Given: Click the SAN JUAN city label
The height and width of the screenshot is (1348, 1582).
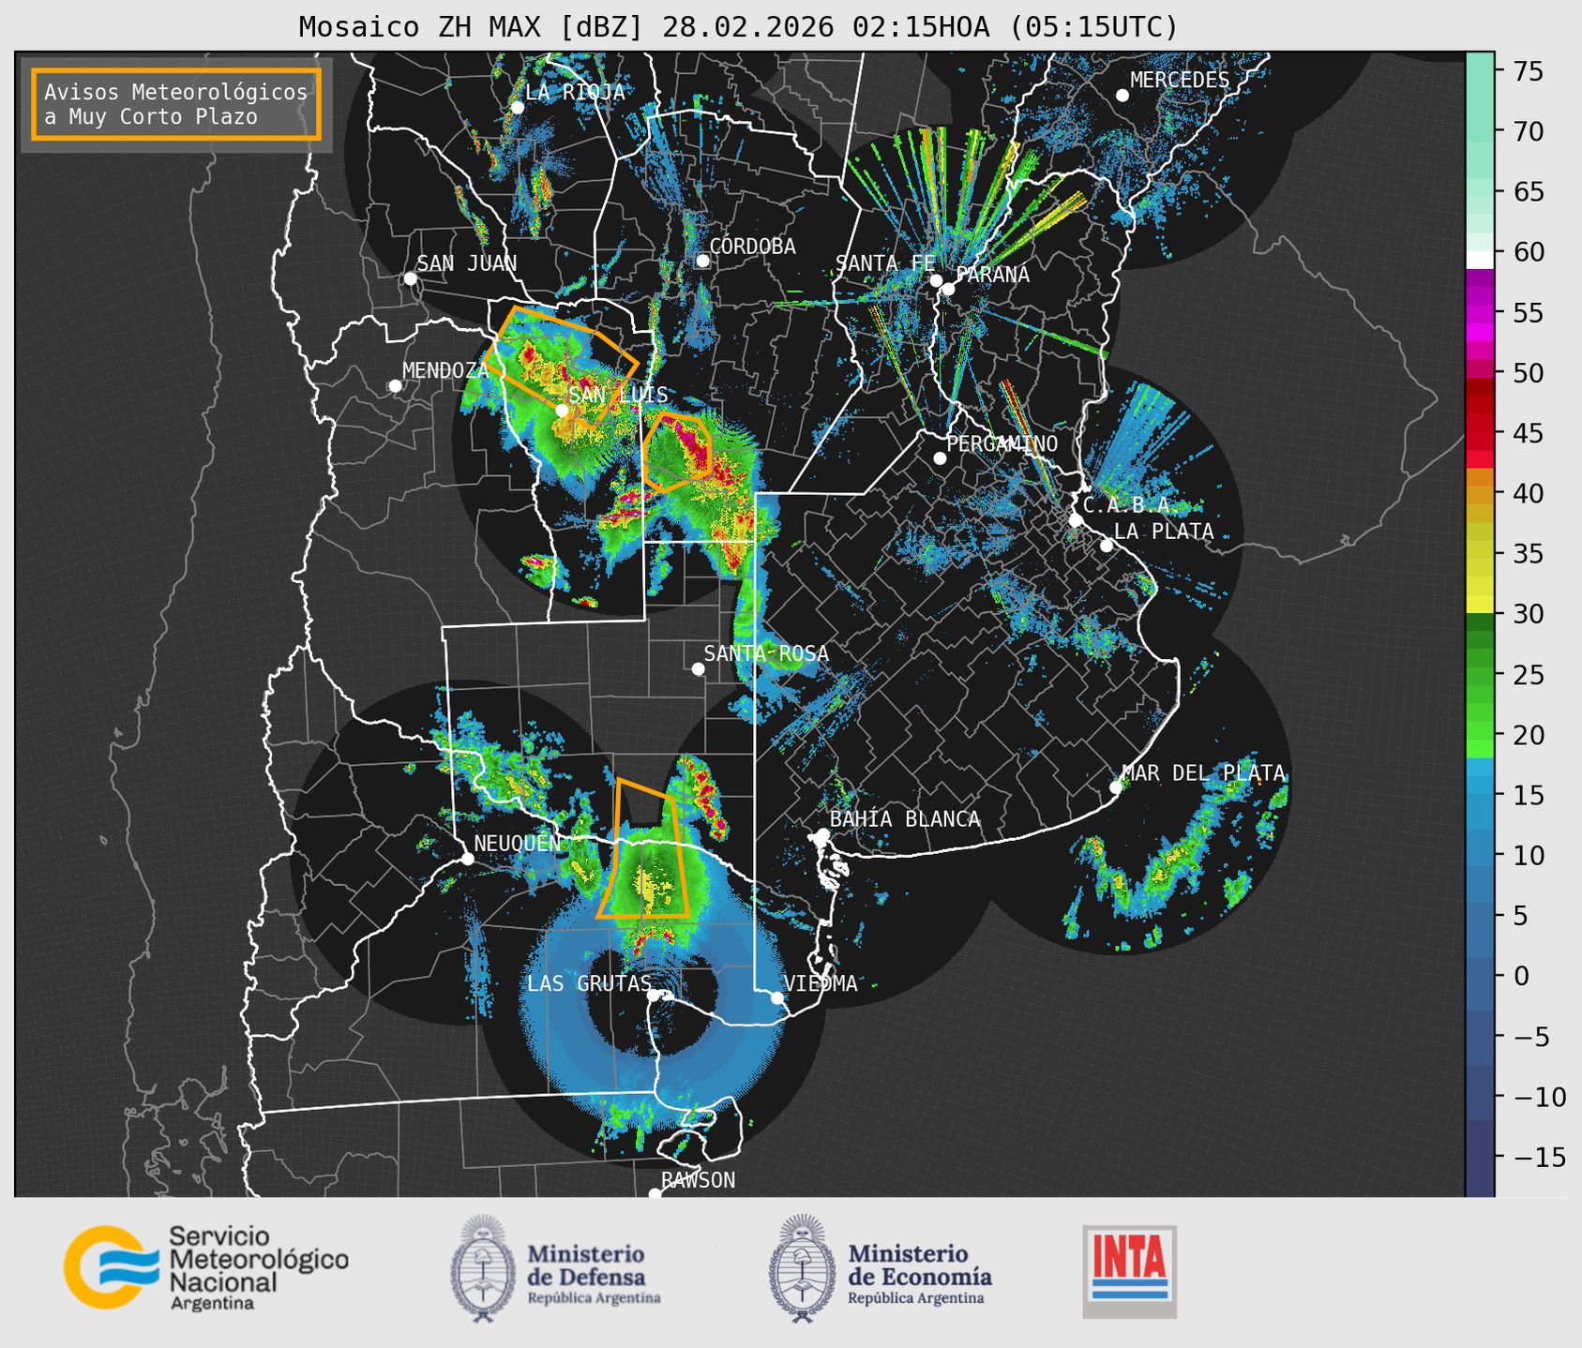Looking at the screenshot, I should point(467,263).
